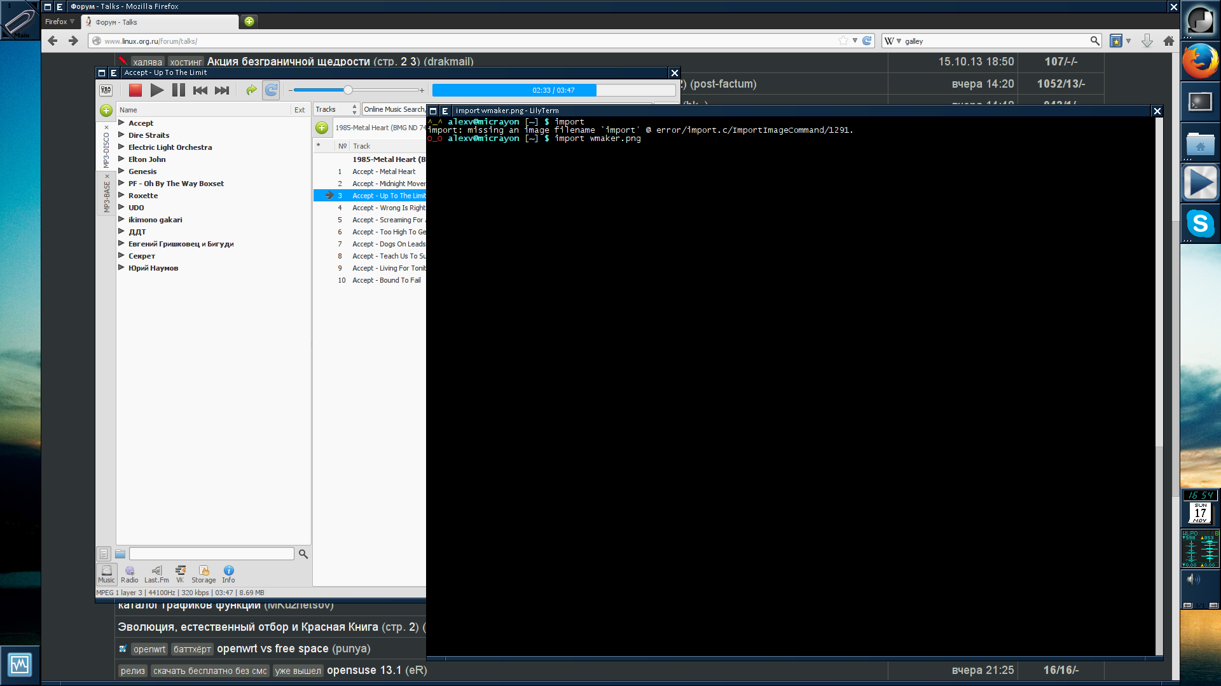Screen dimensions: 1221x686
Task: Expand the UDO folder
Action: 121,207
